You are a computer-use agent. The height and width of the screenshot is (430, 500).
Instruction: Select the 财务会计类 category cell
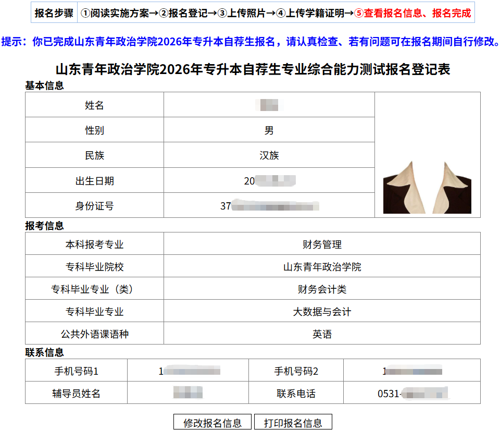322,289
